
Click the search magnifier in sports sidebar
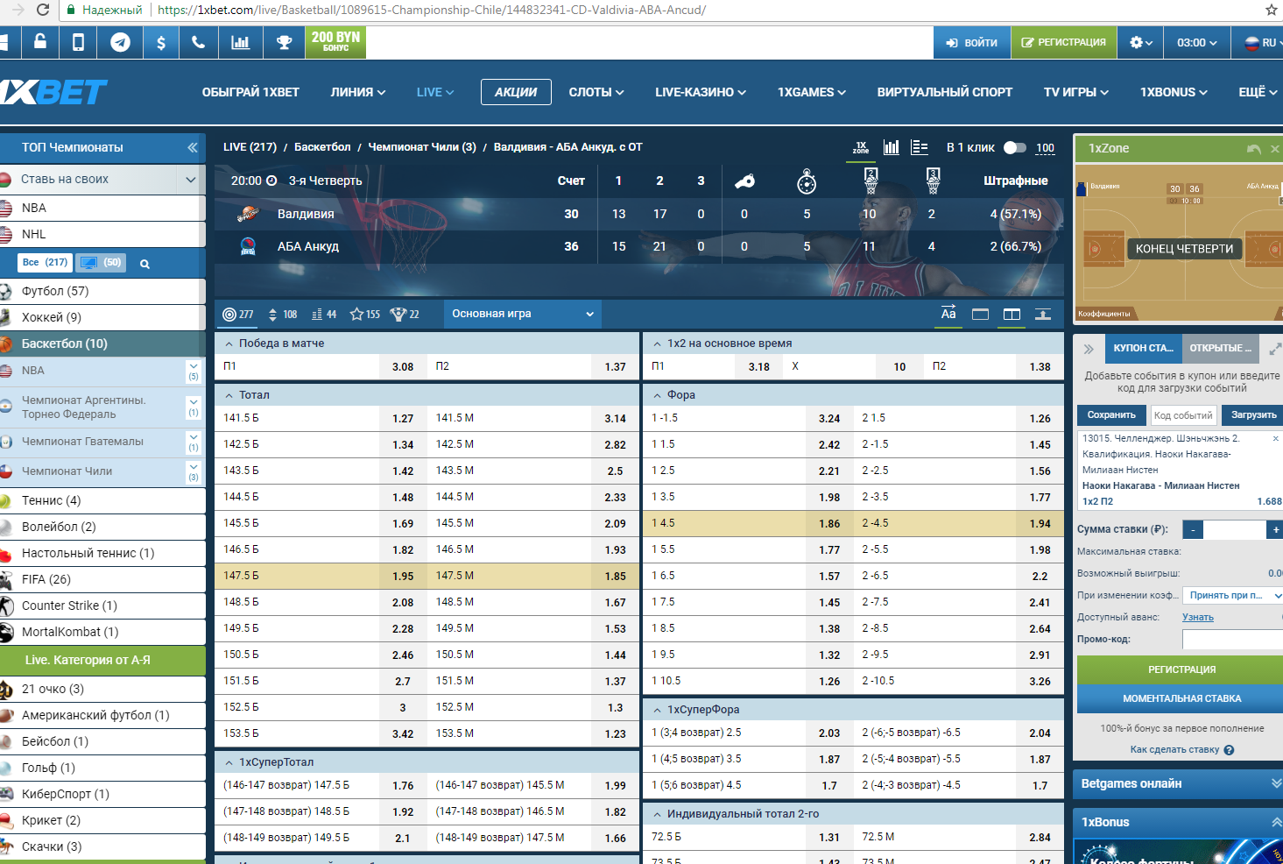click(145, 263)
